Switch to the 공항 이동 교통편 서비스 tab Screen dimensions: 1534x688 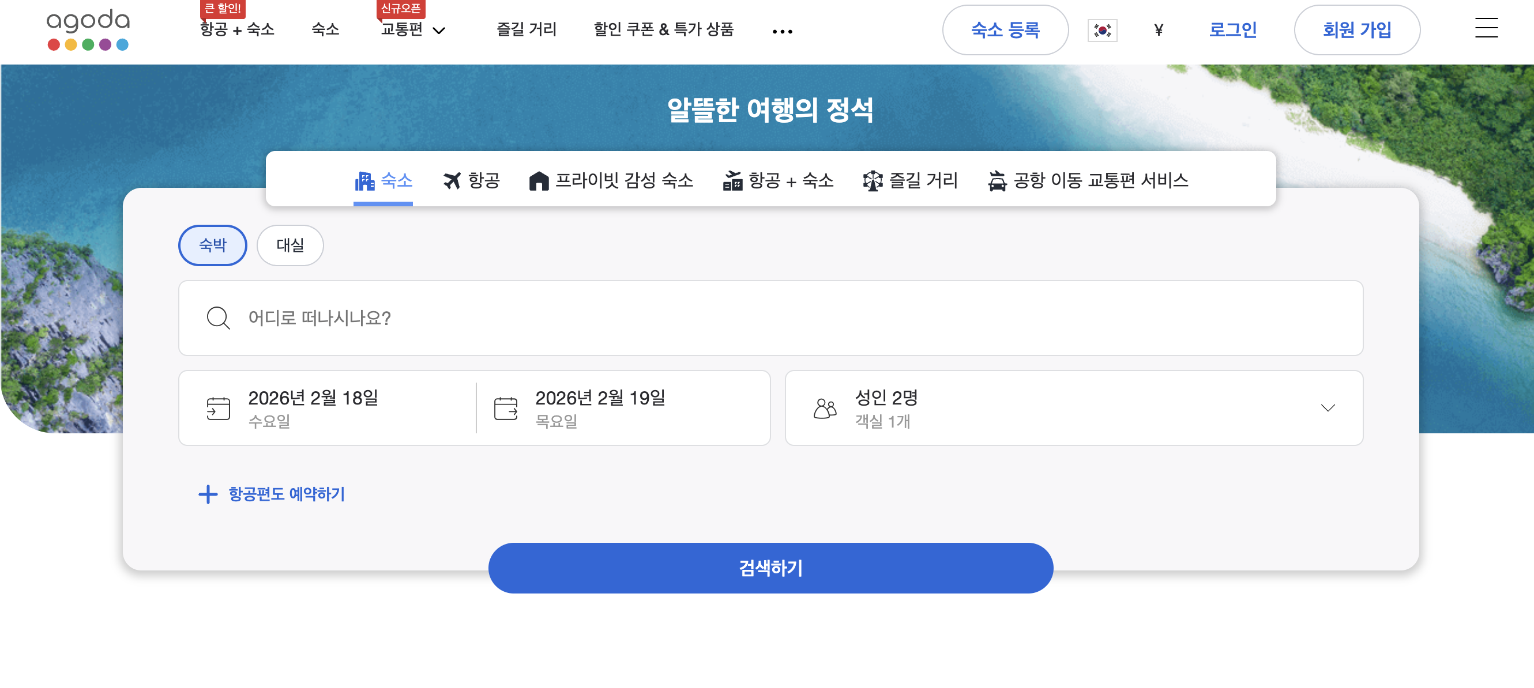click(x=1088, y=180)
